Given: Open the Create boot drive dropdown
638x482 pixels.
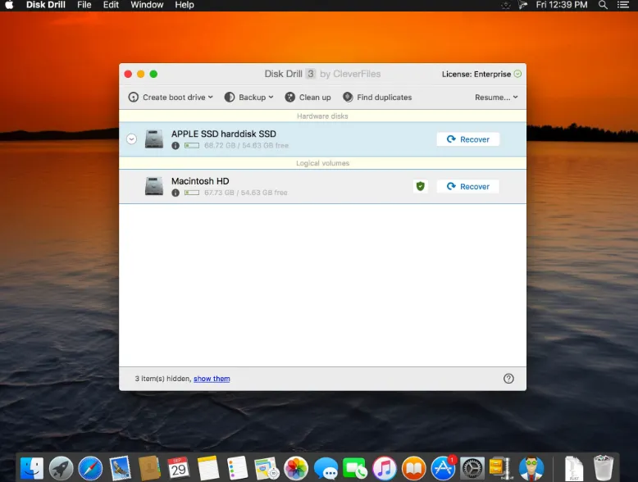Looking at the screenshot, I should pos(171,98).
